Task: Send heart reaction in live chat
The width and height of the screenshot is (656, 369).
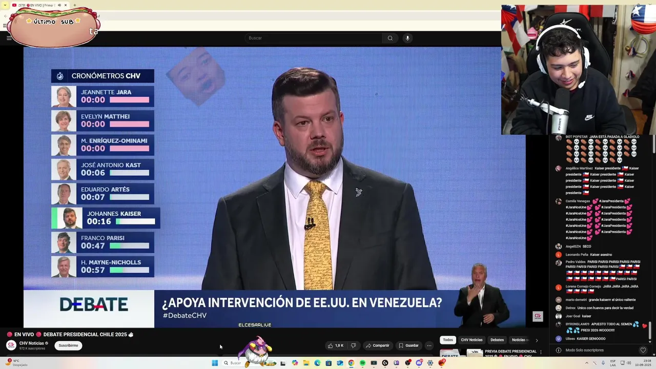Action: (643, 350)
